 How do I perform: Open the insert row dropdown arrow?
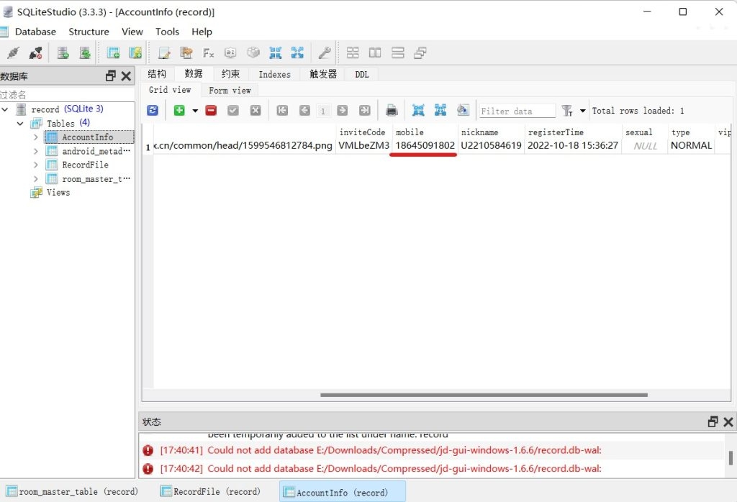(194, 111)
